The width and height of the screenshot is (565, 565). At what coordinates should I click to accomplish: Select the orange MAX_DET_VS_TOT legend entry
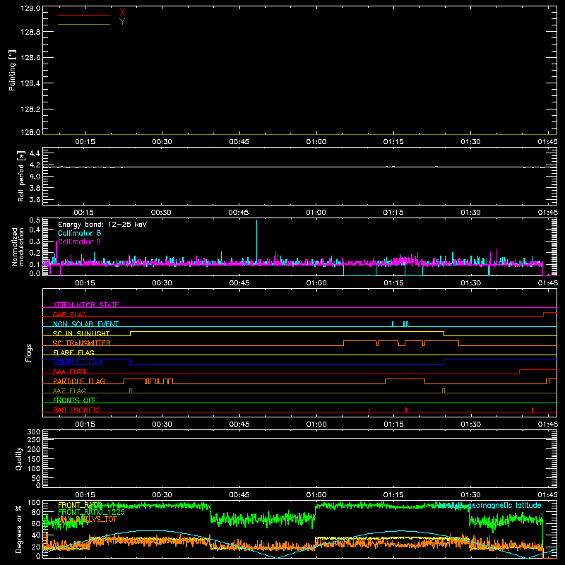tap(87, 519)
